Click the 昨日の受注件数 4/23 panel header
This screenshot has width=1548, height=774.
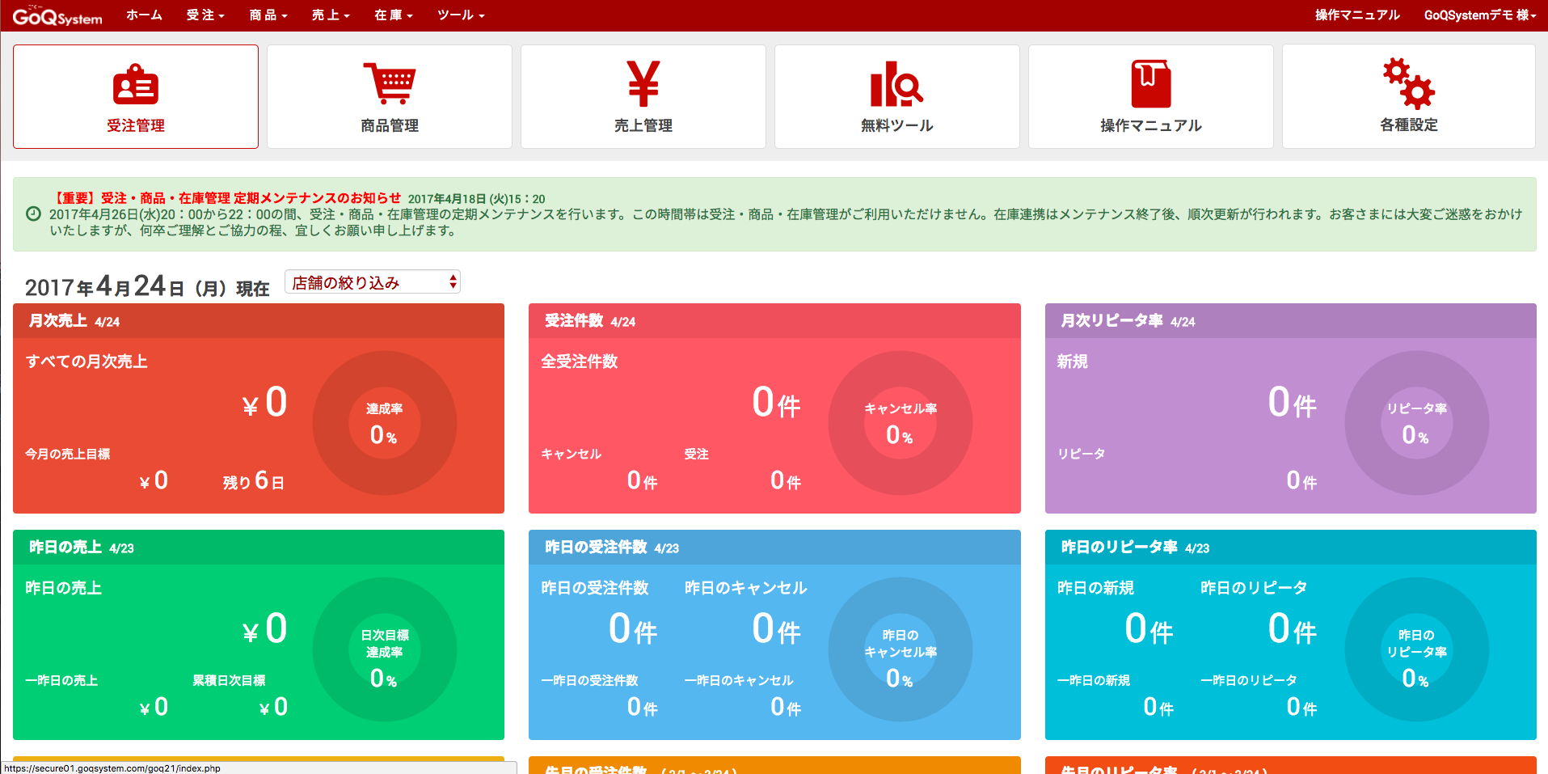pyautogui.click(x=774, y=548)
